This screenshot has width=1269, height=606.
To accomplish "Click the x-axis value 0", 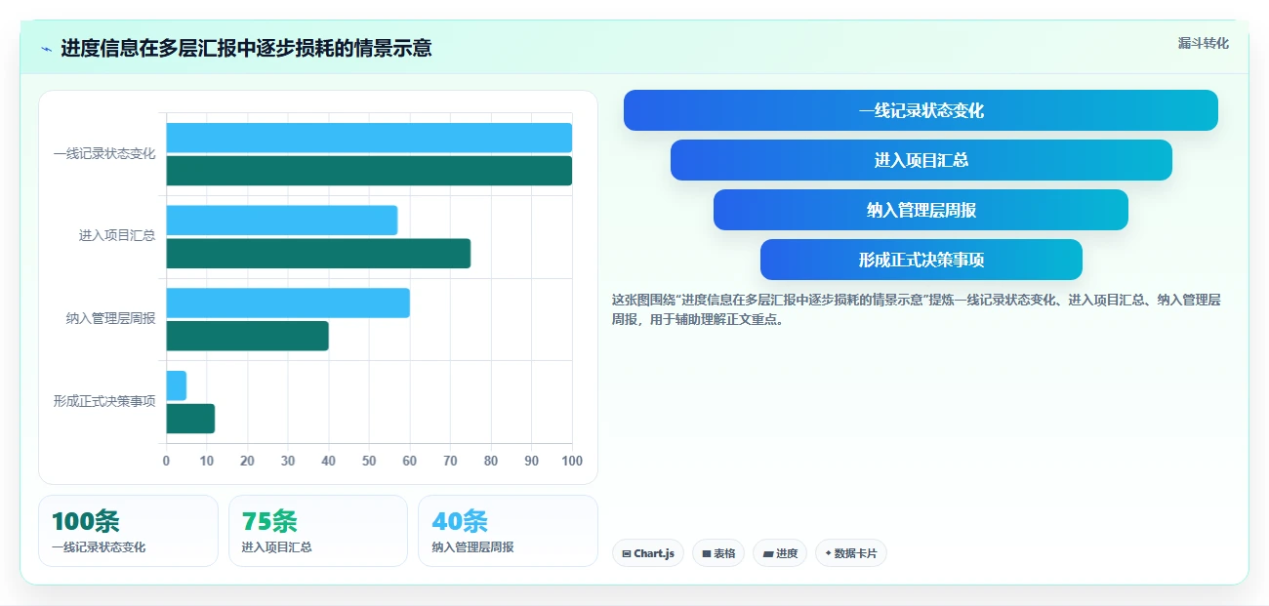I will pos(166,461).
